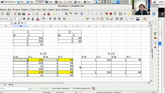This screenshot has height=93, width=165.
Task: Format as percent icon
Action: [93, 19]
